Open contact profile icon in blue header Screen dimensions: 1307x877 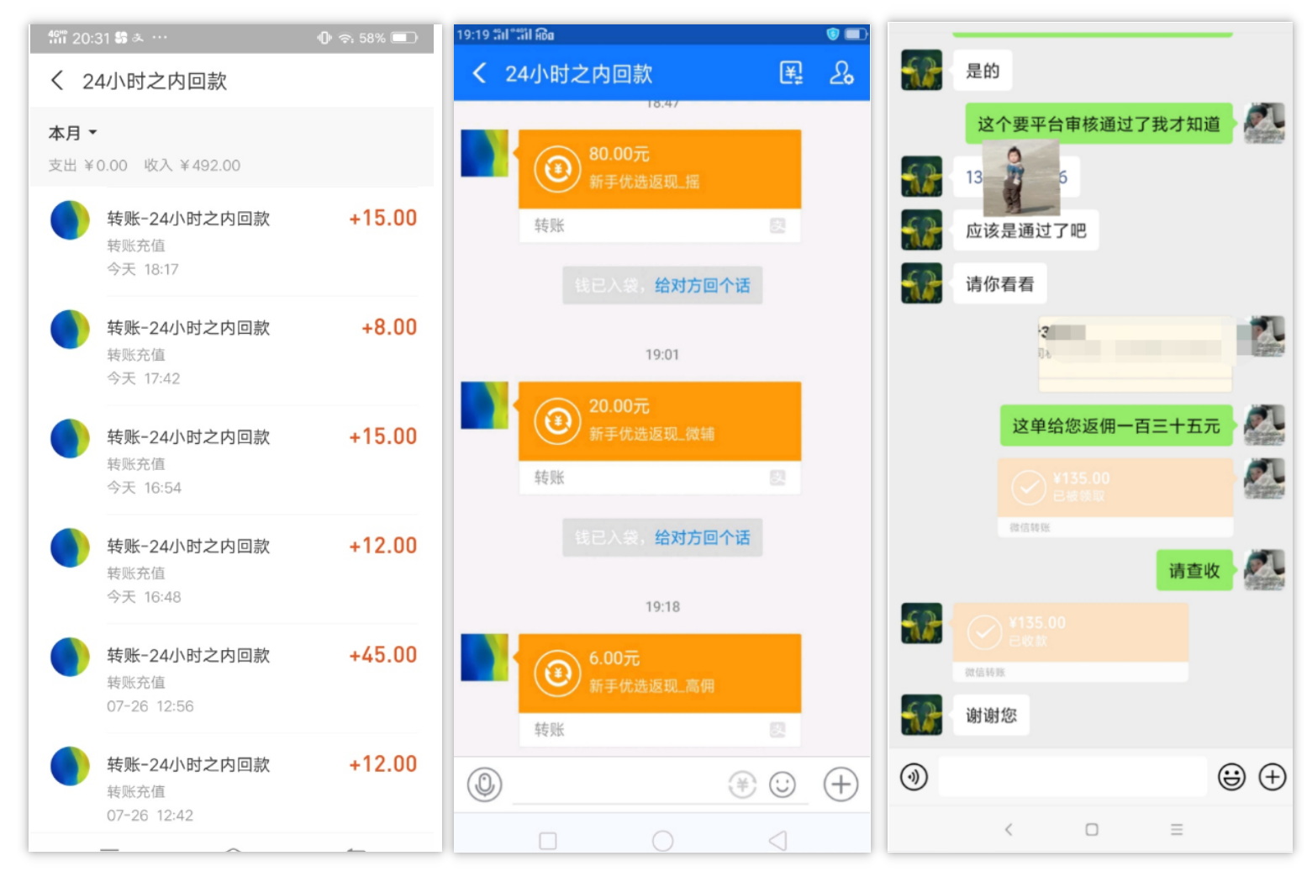click(841, 73)
